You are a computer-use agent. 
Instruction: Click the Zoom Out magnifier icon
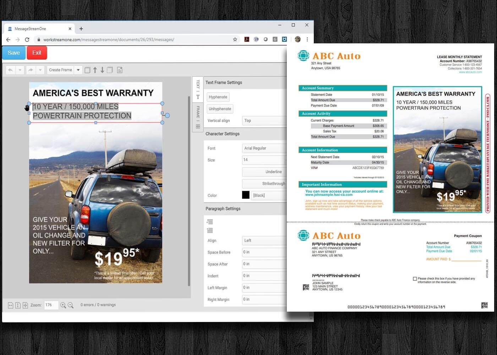71,305
